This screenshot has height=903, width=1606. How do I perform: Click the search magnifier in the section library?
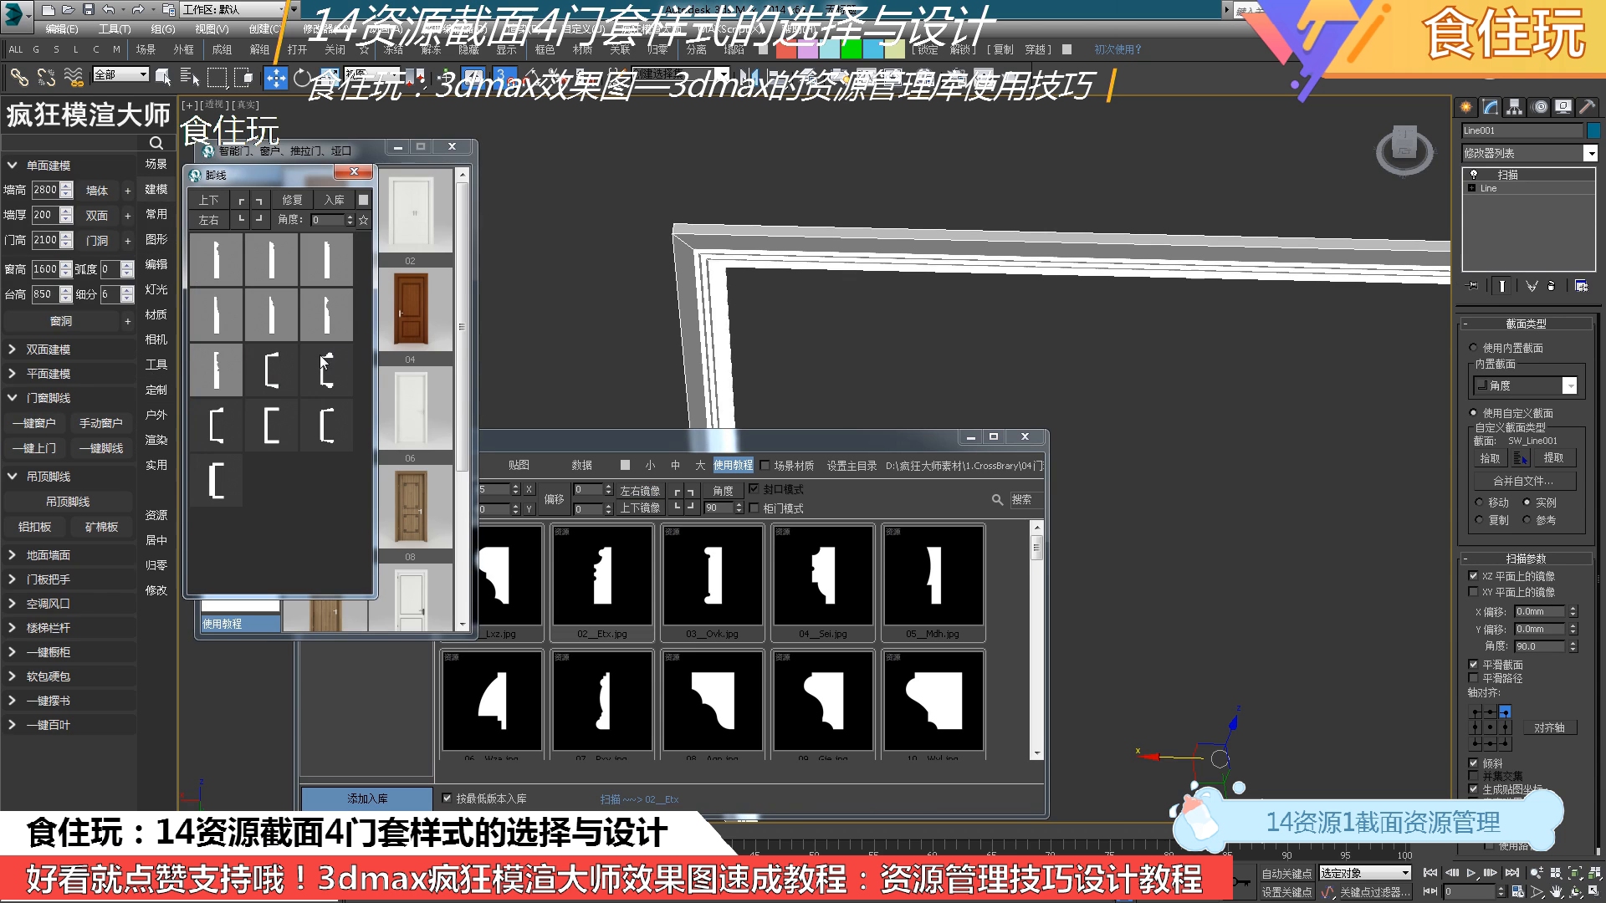point(997,499)
